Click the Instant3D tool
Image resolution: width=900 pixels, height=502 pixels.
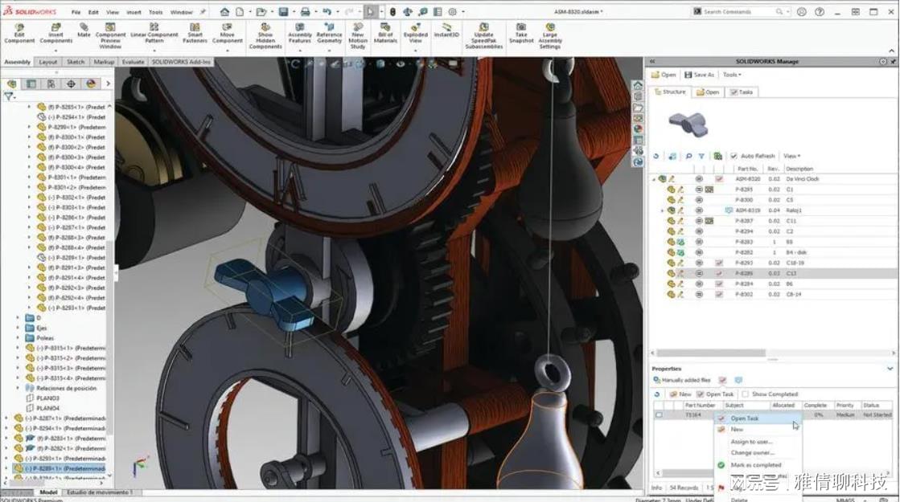pyautogui.click(x=446, y=31)
